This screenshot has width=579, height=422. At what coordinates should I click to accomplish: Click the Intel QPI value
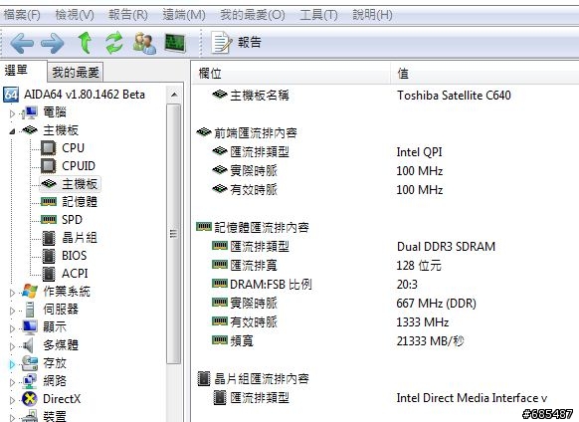tap(419, 152)
